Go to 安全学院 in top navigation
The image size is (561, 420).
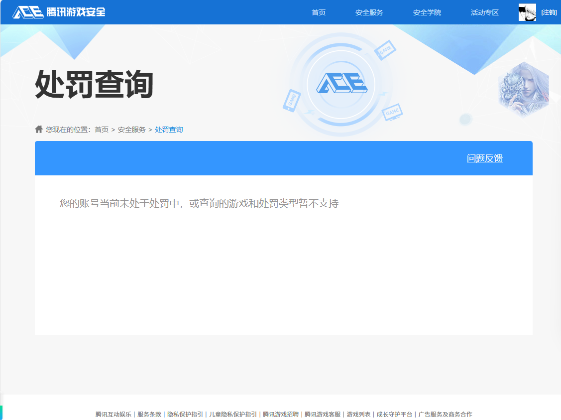pos(427,12)
